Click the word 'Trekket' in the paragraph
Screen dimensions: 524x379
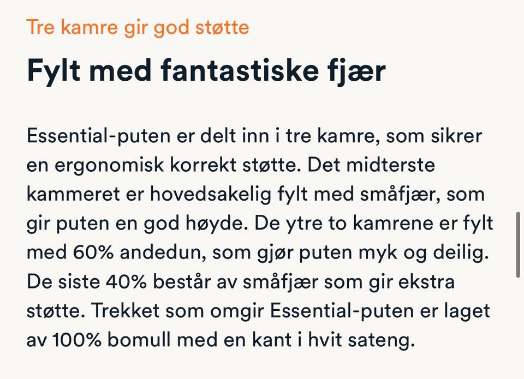pos(126,311)
